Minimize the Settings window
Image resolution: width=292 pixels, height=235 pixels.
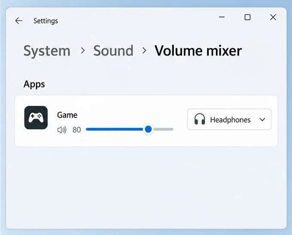tap(222, 17)
